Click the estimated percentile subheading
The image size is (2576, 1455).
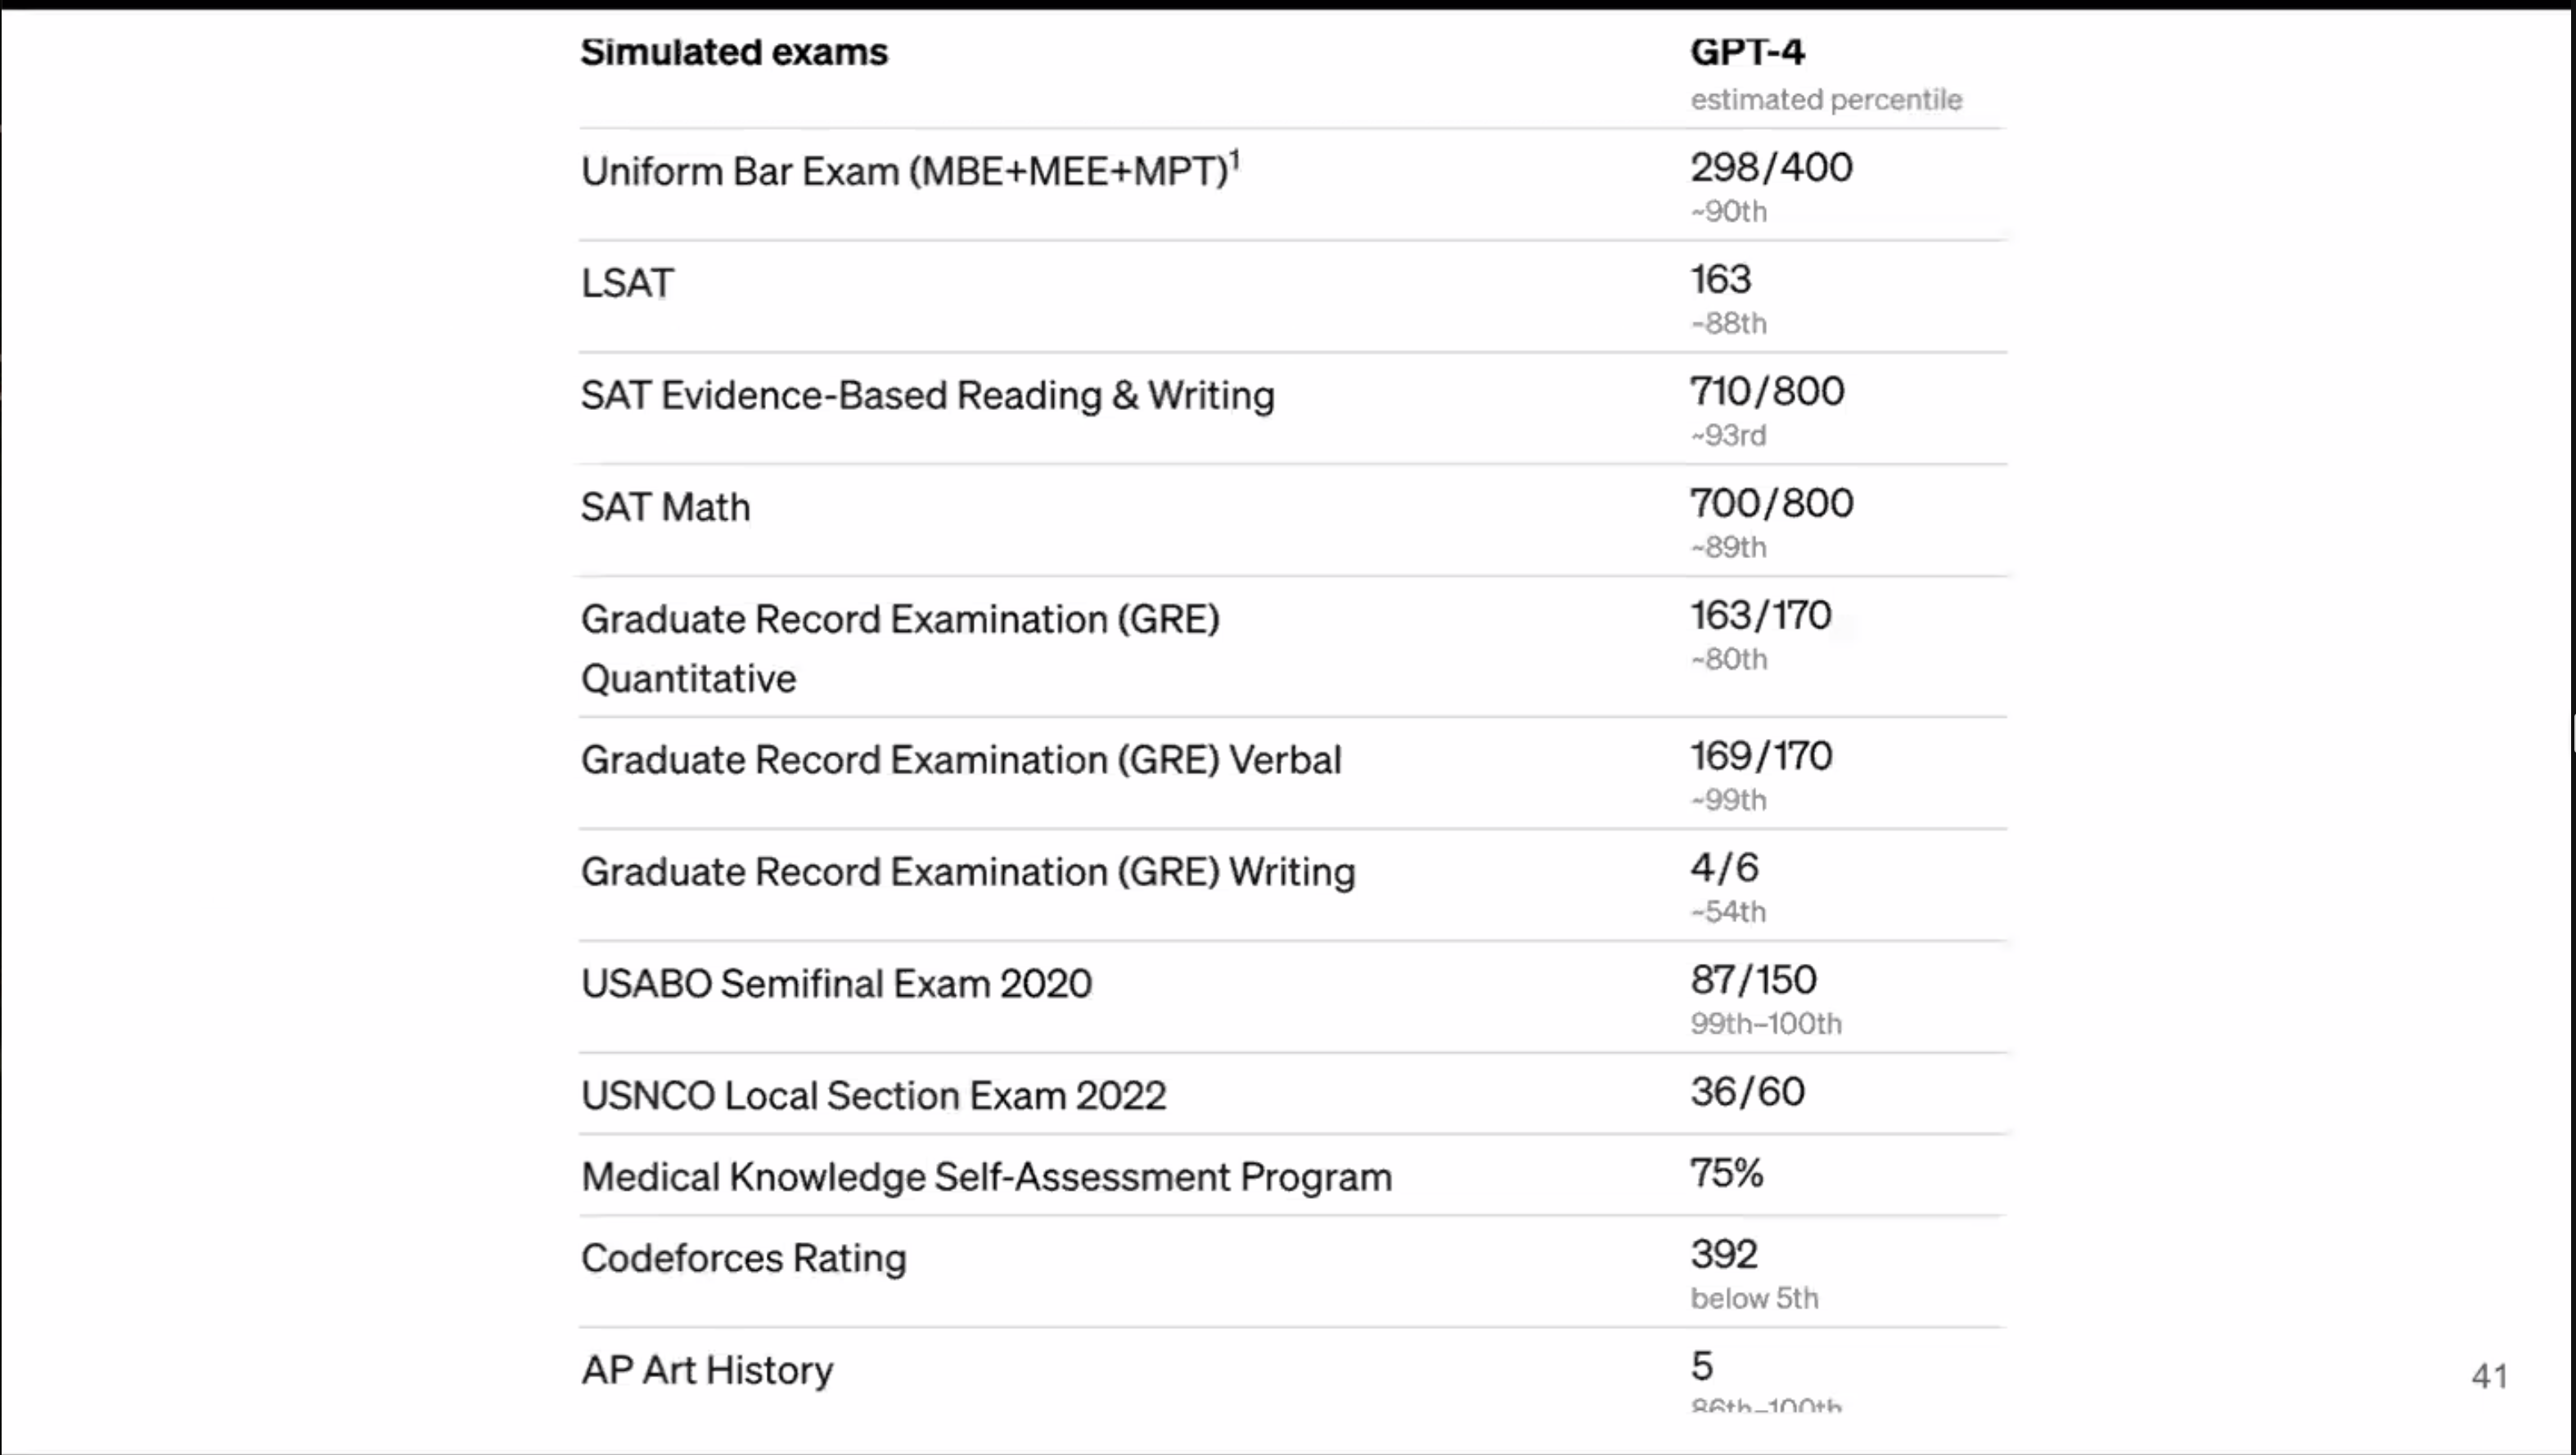1826,100
